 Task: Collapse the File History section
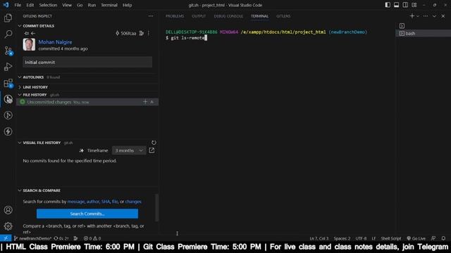[20, 95]
